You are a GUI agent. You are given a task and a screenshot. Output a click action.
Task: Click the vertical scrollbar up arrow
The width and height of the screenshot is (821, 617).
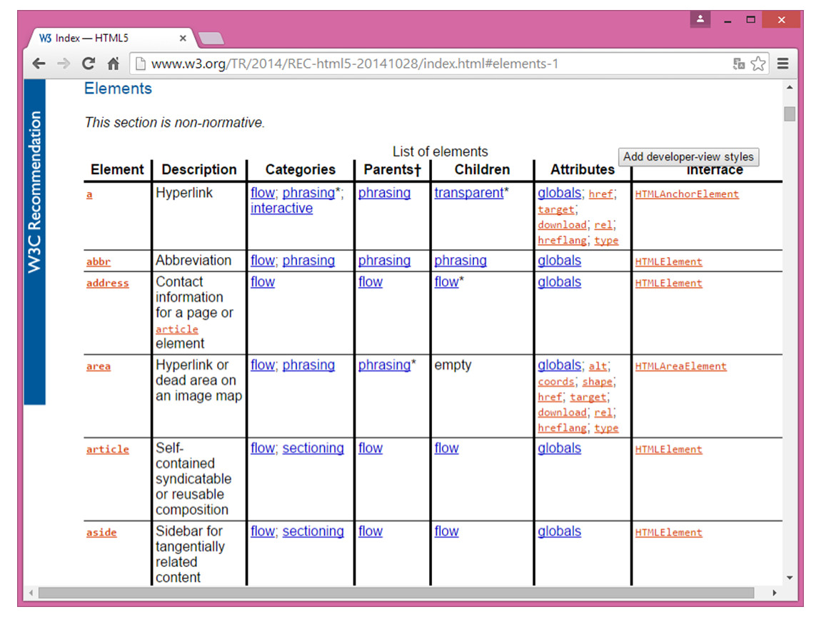[x=790, y=87]
